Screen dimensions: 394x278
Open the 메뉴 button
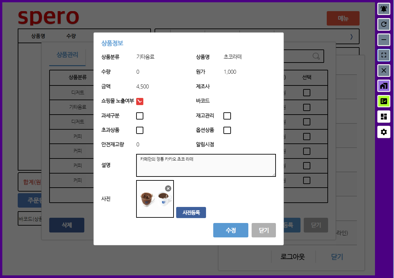(x=343, y=19)
